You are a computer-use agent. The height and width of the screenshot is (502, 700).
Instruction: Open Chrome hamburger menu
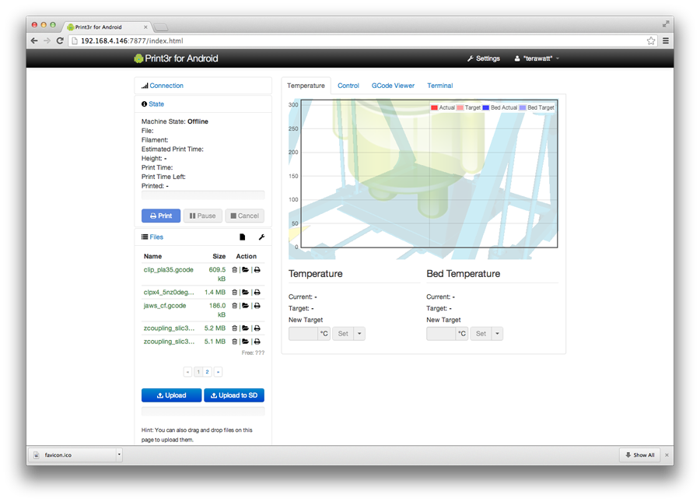(666, 40)
